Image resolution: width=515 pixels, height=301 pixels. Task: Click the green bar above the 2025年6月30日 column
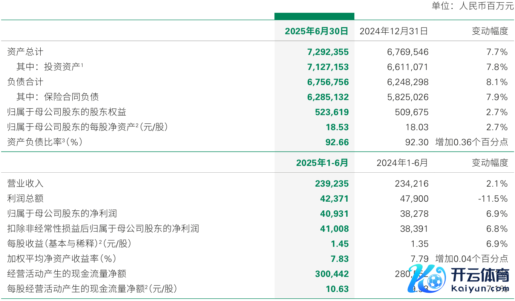coord(314,16)
